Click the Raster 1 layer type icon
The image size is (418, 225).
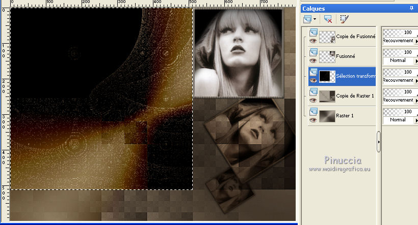(x=313, y=112)
